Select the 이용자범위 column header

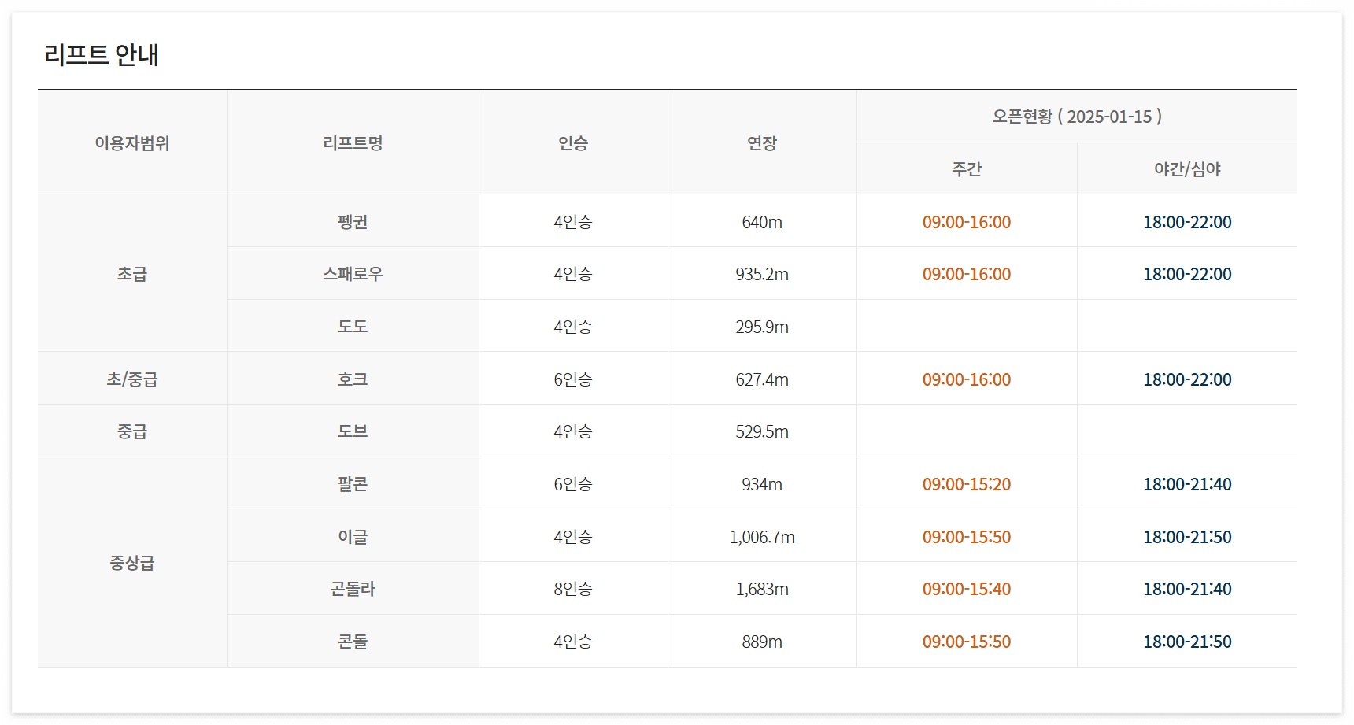pos(131,142)
